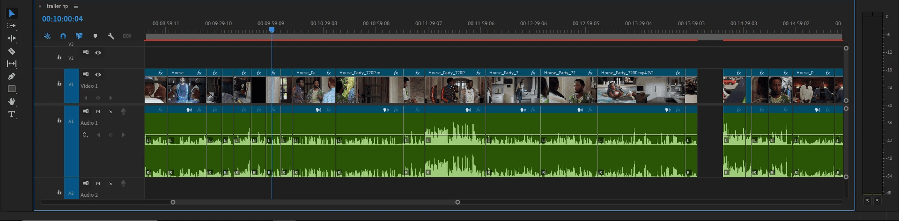Toggle lock on track V2

coord(59,57)
